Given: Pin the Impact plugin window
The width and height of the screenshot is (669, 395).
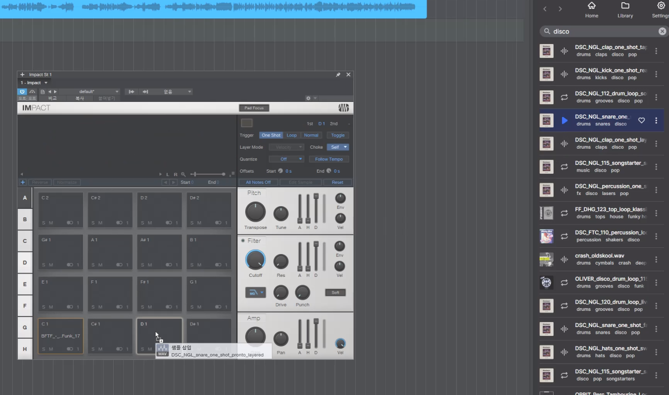Looking at the screenshot, I should 338,75.
